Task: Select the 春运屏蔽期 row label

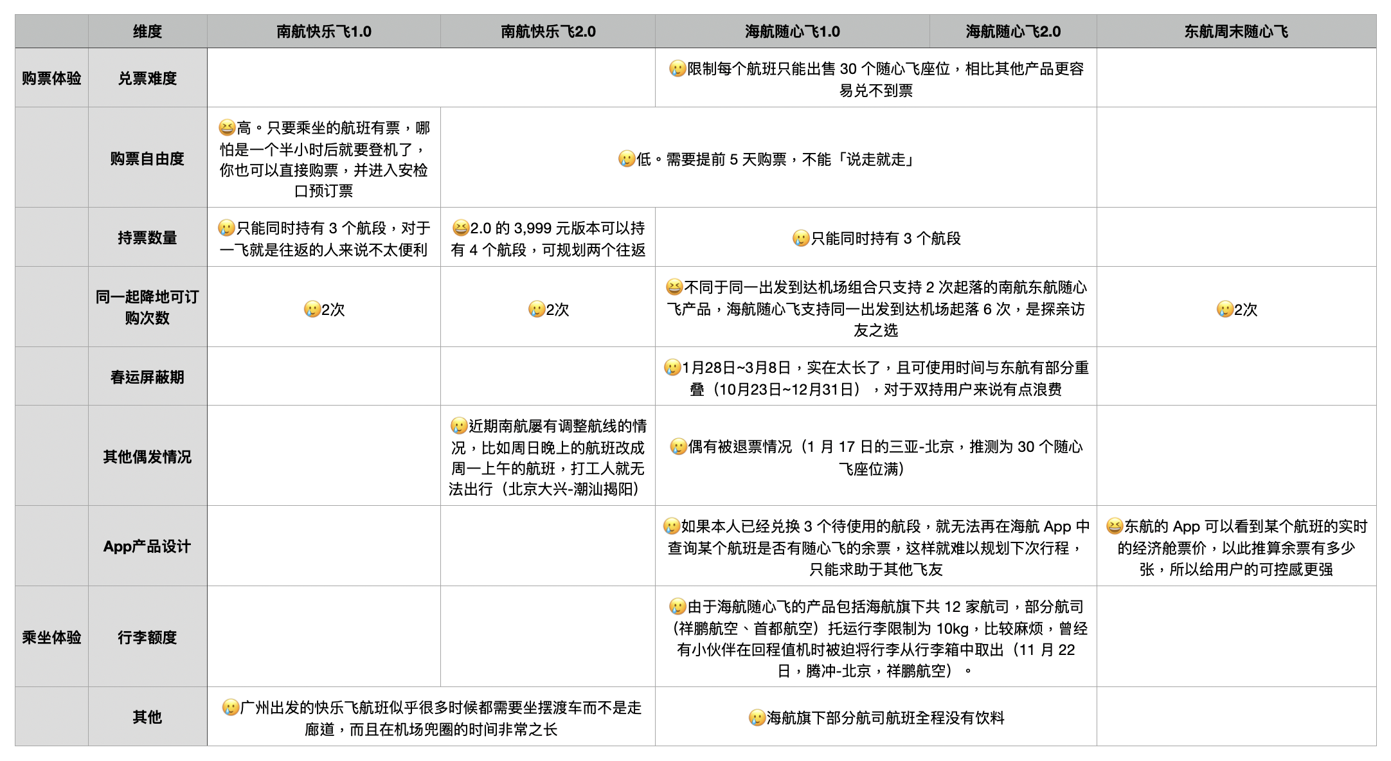Action: coord(147,377)
